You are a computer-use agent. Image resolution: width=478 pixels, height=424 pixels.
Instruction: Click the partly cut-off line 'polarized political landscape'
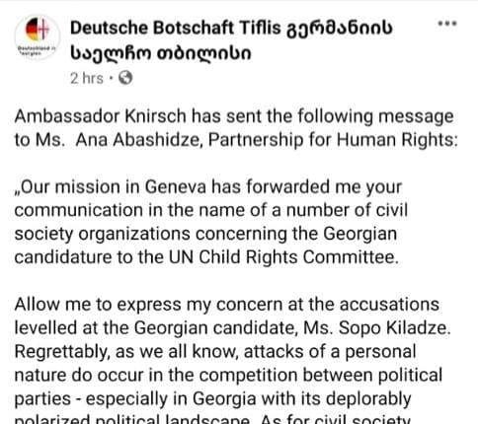[x=132, y=419]
